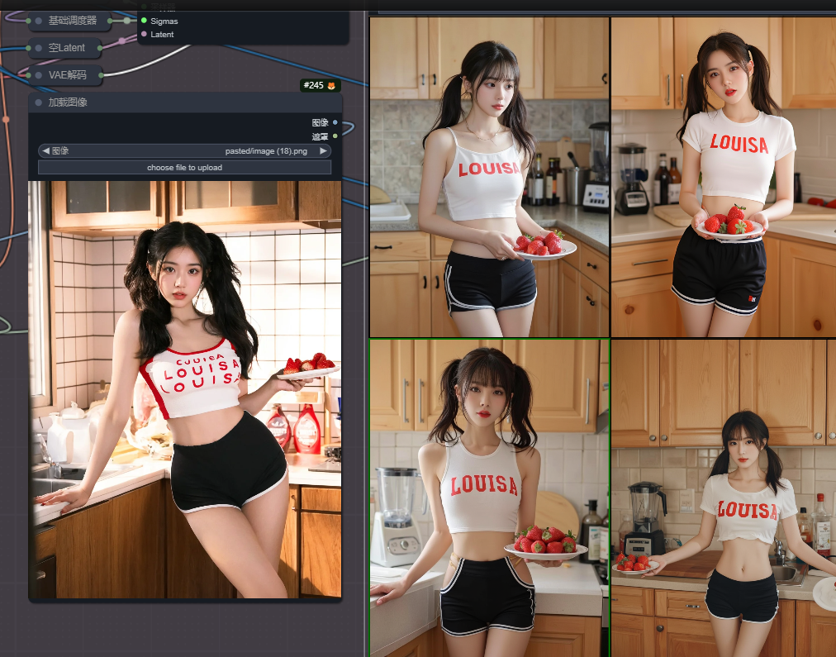
Task: Select the 空Latent node title
Action: [x=67, y=48]
